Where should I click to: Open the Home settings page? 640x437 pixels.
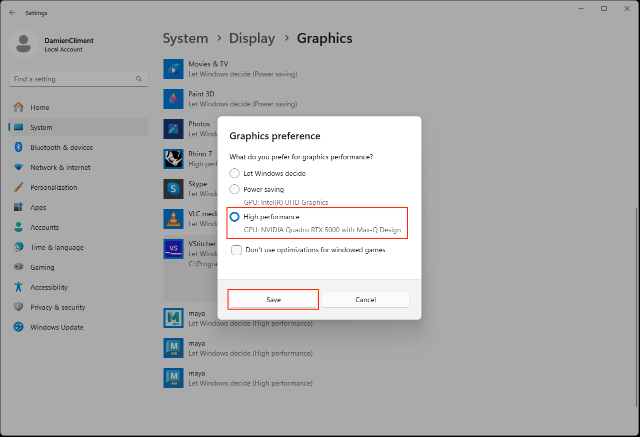point(78,107)
